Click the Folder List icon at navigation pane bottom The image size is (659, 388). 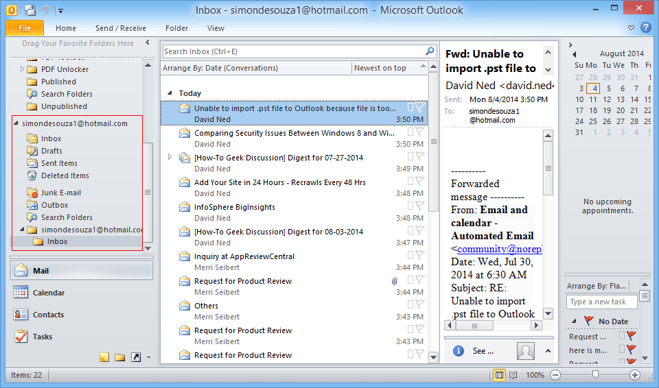pyautogui.click(x=119, y=357)
